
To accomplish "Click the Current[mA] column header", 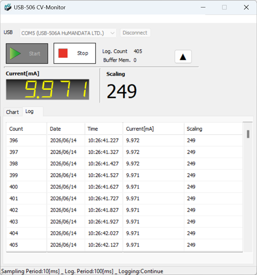I will pos(154,129).
